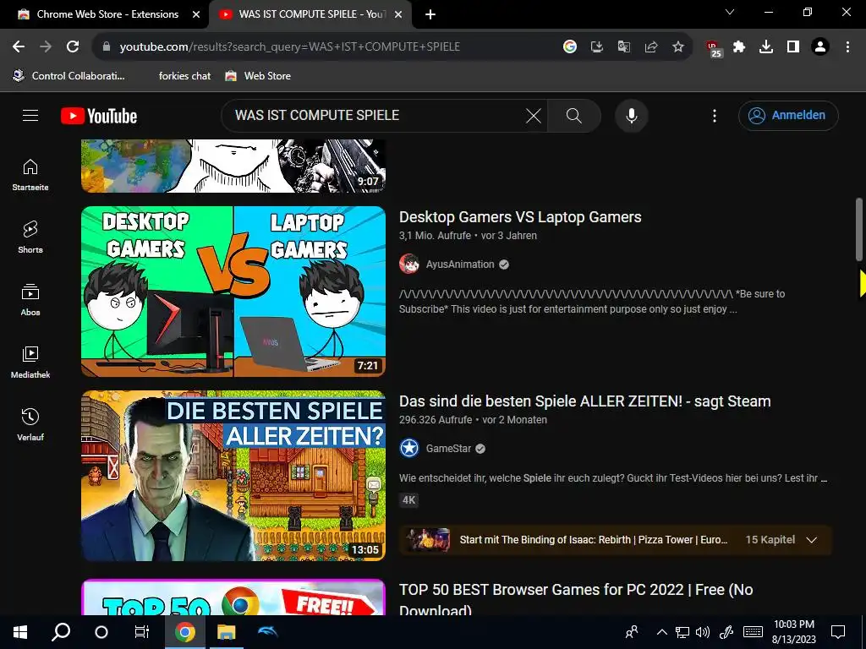
Task: Run search with magnifier button
Action: point(574,115)
